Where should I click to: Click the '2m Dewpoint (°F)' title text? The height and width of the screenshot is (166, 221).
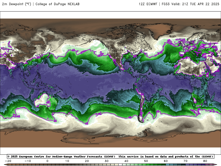tap(17, 4)
